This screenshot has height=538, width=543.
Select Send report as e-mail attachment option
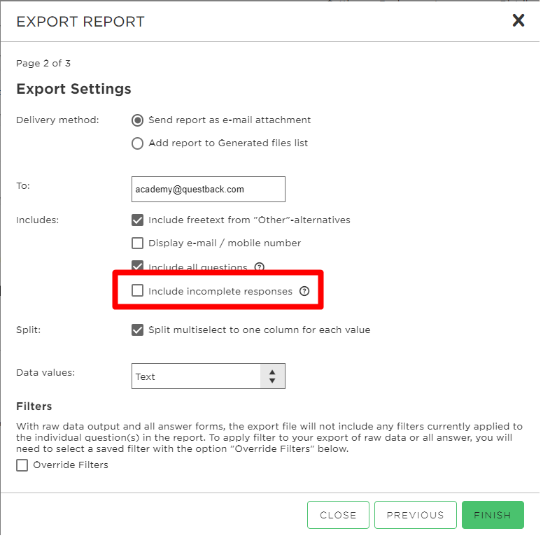point(137,120)
